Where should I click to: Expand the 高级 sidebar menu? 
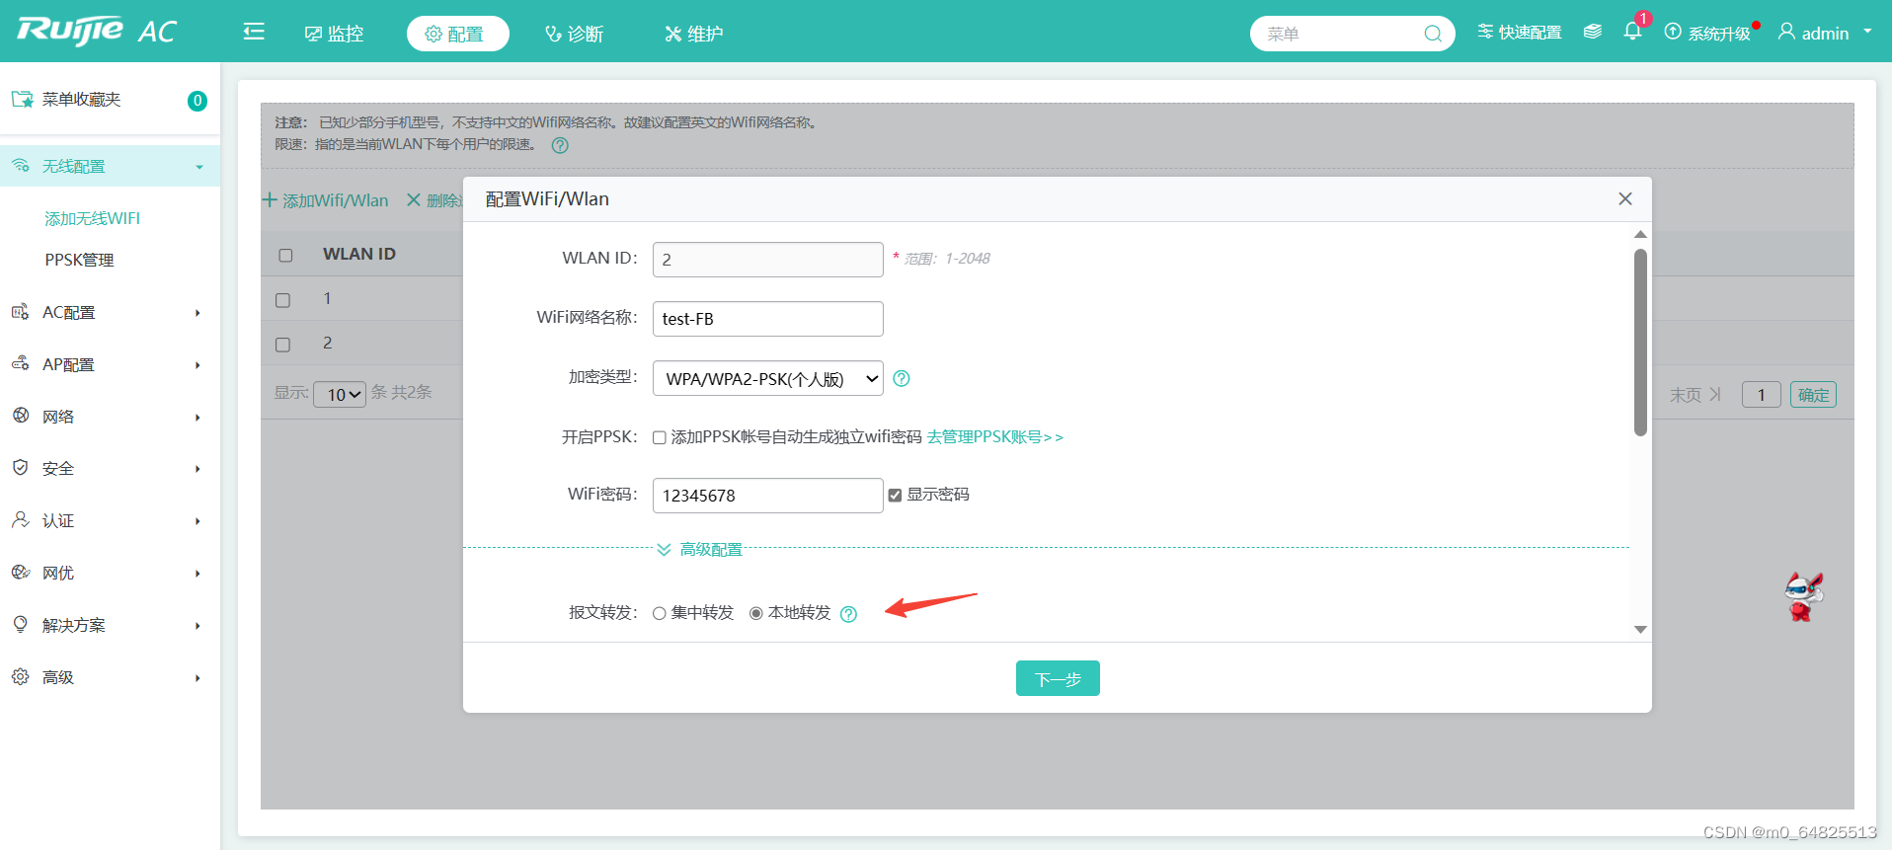[x=110, y=677]
